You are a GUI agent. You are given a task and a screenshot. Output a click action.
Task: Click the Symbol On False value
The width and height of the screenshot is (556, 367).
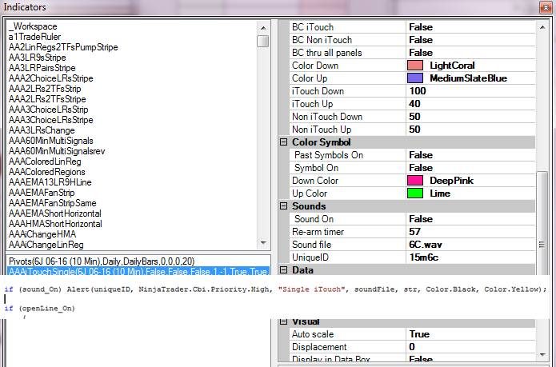click(470, 168)
